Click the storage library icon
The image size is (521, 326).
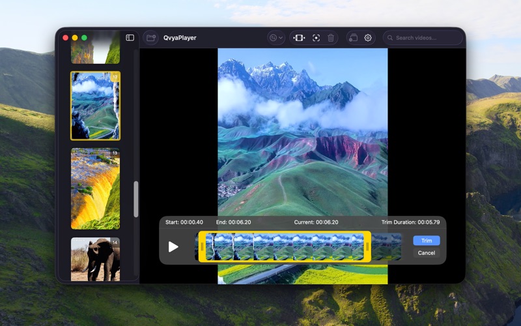[353, 38]
